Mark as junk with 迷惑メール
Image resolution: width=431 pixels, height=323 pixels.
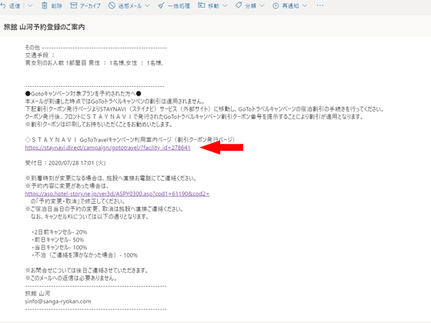click(x=125, y=6)
